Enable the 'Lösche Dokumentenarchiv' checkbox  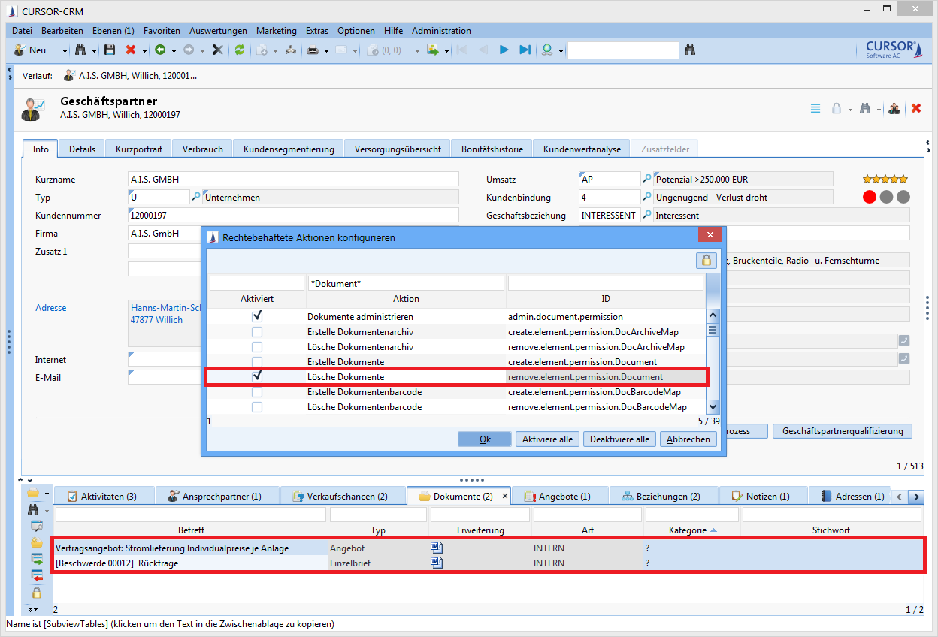tap(257, 347)
